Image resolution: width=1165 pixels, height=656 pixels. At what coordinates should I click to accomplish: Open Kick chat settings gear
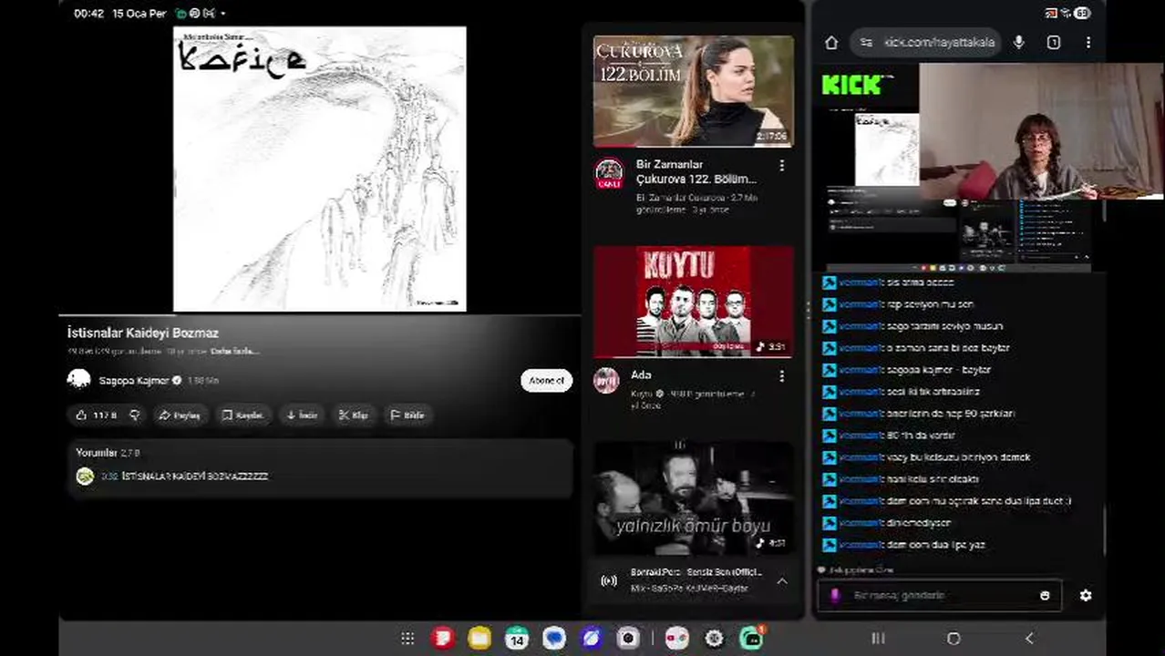(1085, 595)
